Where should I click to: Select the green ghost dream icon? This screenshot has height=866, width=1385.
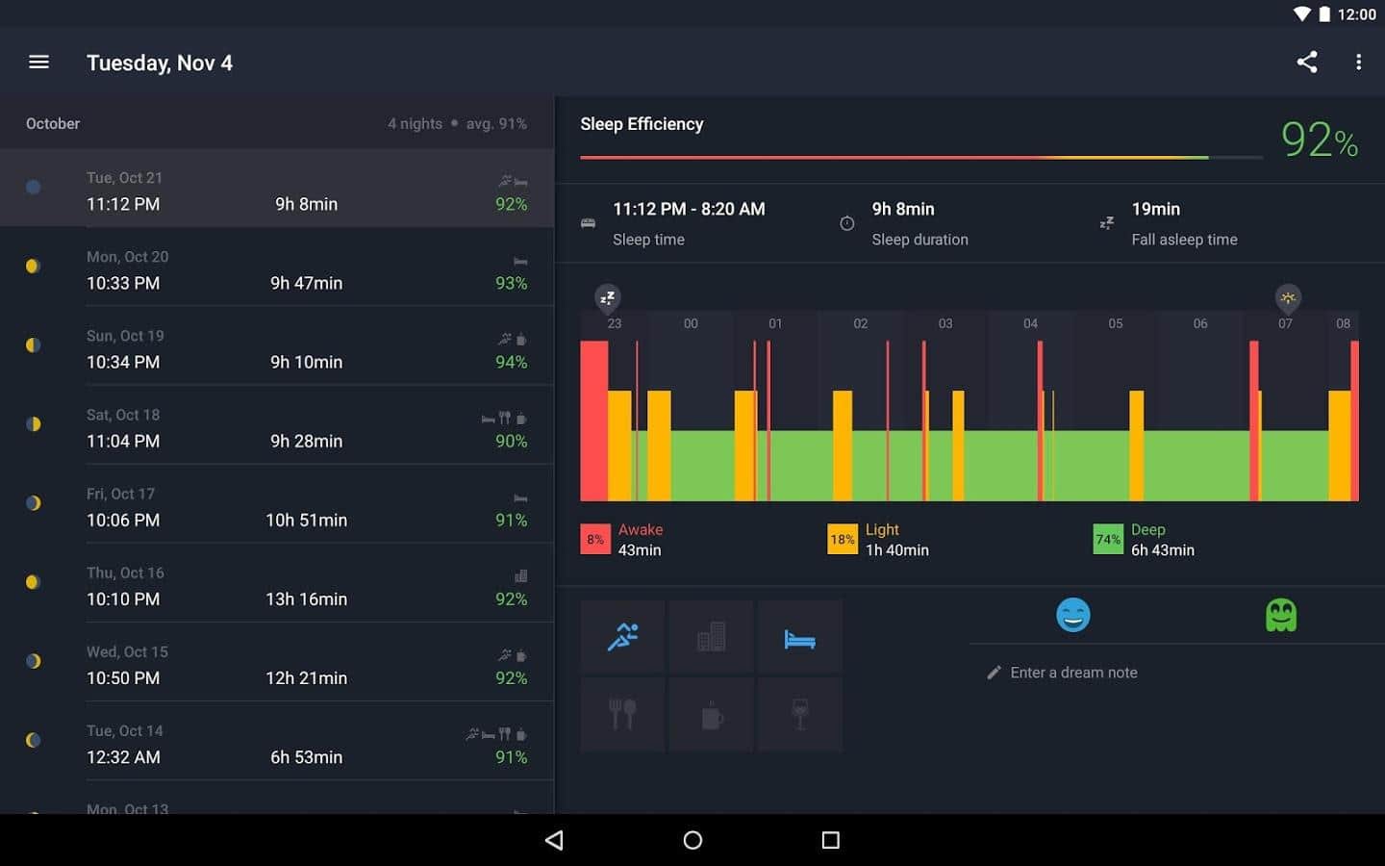(1281, 615)
